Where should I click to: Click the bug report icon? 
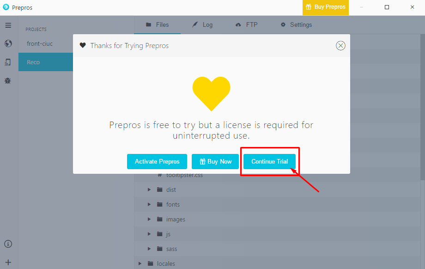coord(8,80)
